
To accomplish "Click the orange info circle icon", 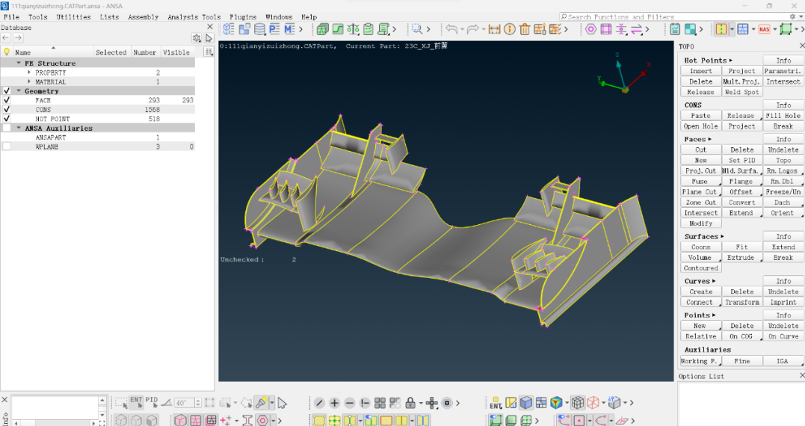I will pyautogui.click(x=510, y=29).
